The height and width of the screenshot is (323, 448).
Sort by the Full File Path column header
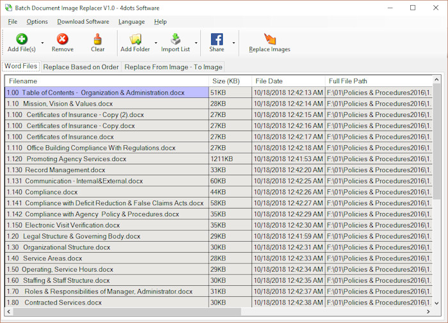[379, 81]
